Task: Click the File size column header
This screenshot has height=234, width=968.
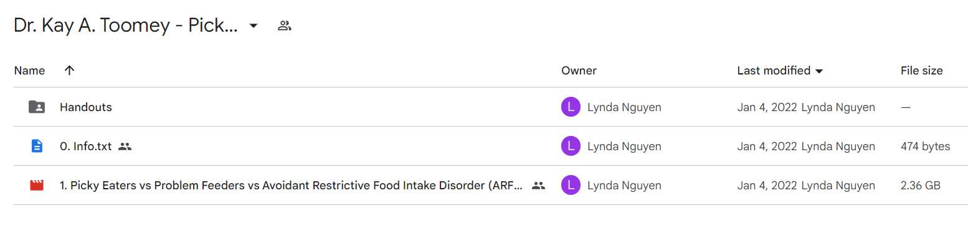Action: (x=921, y=71)
